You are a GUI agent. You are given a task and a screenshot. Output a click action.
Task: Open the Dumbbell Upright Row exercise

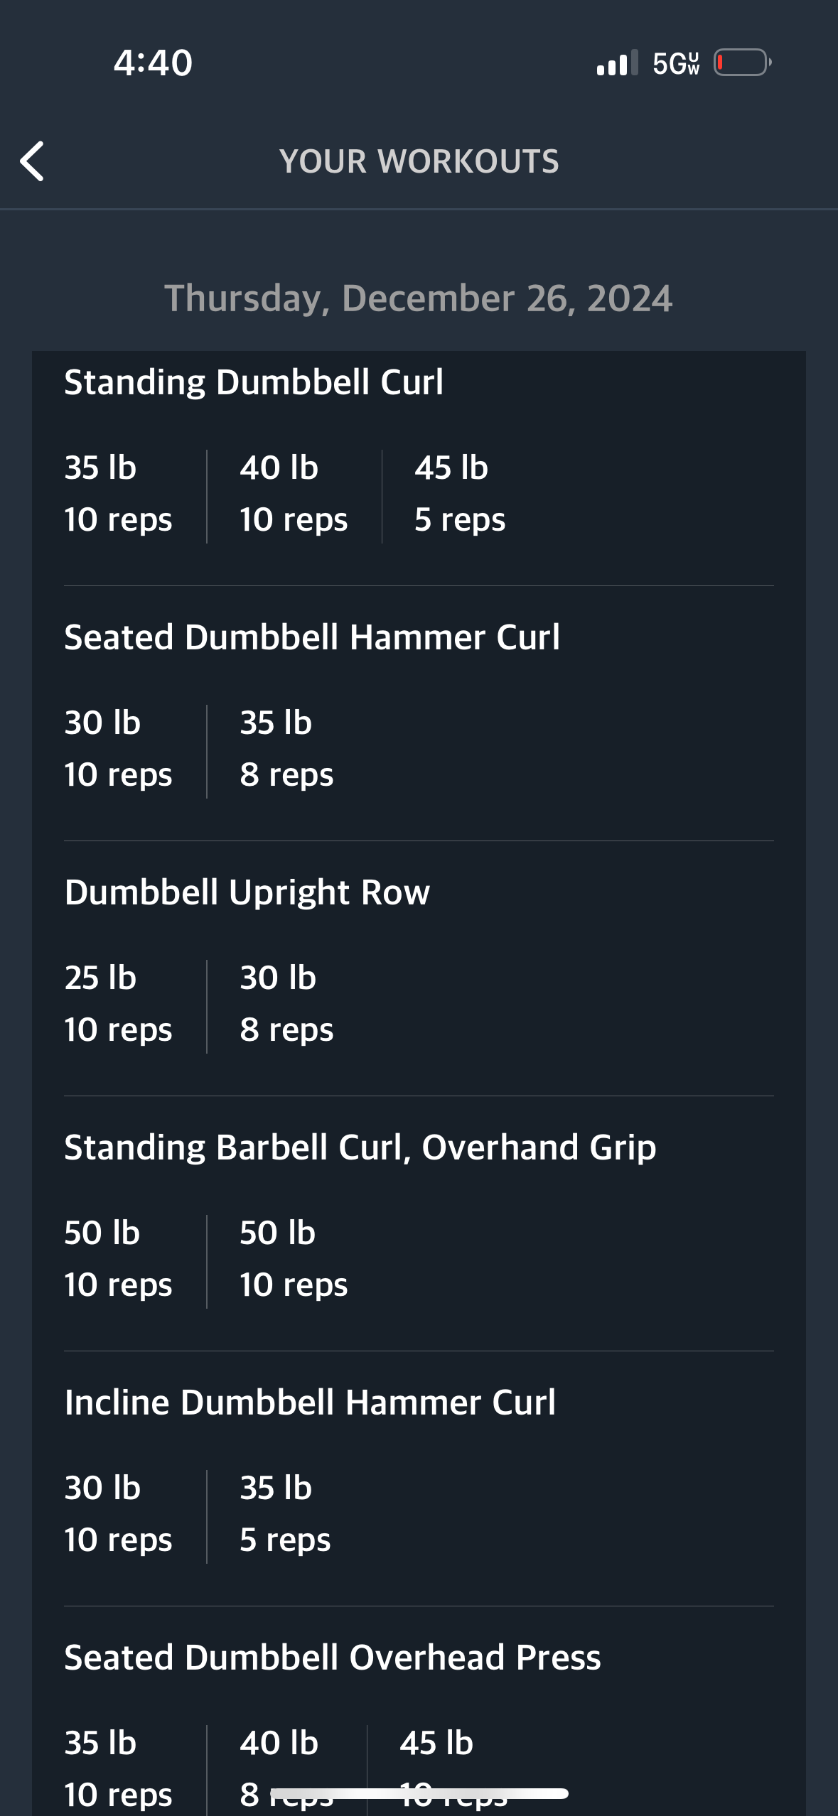coord(247,892)
